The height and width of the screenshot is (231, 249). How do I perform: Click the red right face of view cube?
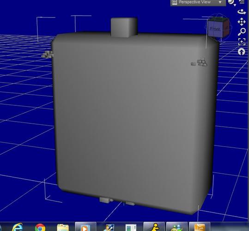225,28
